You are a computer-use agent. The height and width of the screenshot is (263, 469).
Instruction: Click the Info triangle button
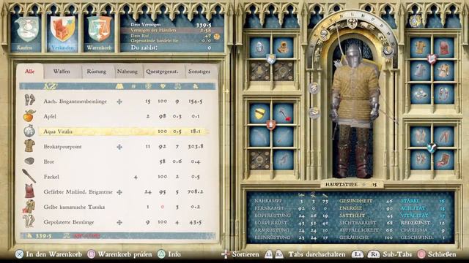click(169, 254)
